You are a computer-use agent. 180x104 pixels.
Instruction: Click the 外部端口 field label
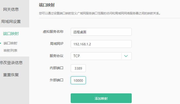[x=56, y=80]
